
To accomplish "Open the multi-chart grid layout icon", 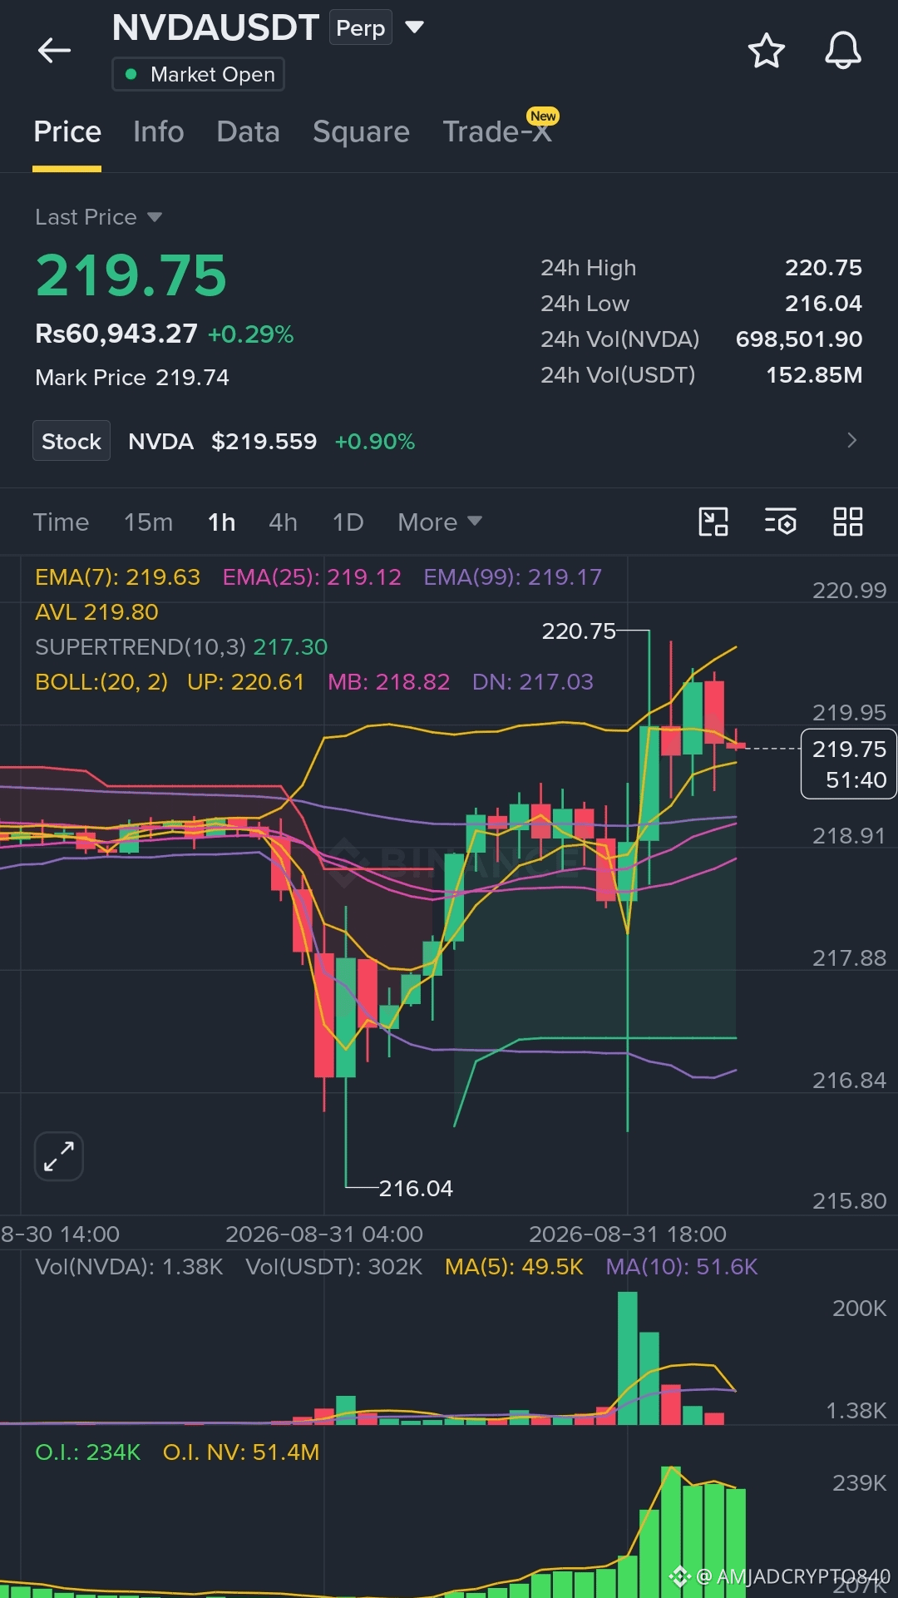I will (x=848, y=522).
